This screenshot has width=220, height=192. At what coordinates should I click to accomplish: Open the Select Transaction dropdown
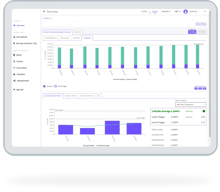(191, 105)
